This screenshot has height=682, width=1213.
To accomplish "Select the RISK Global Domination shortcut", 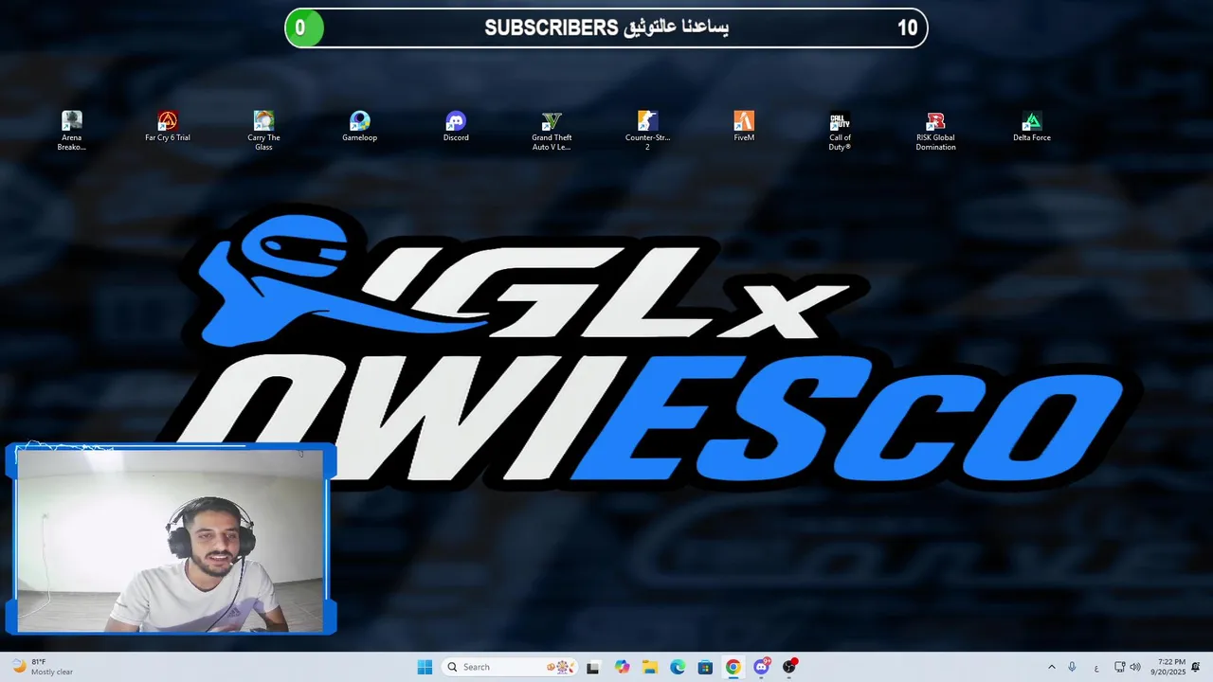I will tap(935, 131).
